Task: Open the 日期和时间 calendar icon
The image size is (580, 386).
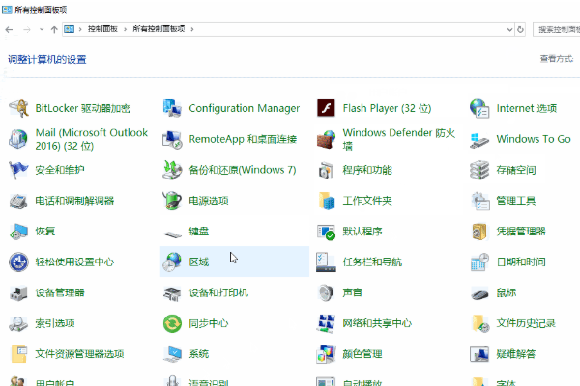Action: (479, 262)
